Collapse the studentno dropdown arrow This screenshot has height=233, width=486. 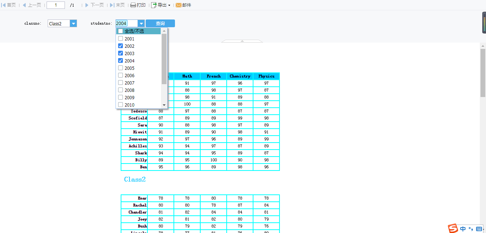(141, 24)
